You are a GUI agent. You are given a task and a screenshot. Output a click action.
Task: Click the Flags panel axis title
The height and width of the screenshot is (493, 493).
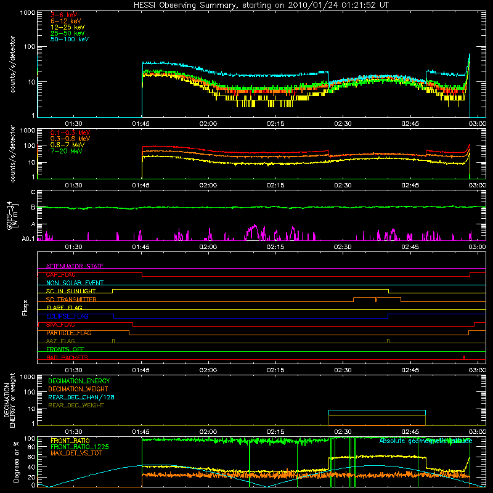pyautogui.click(x=25, y=308)
